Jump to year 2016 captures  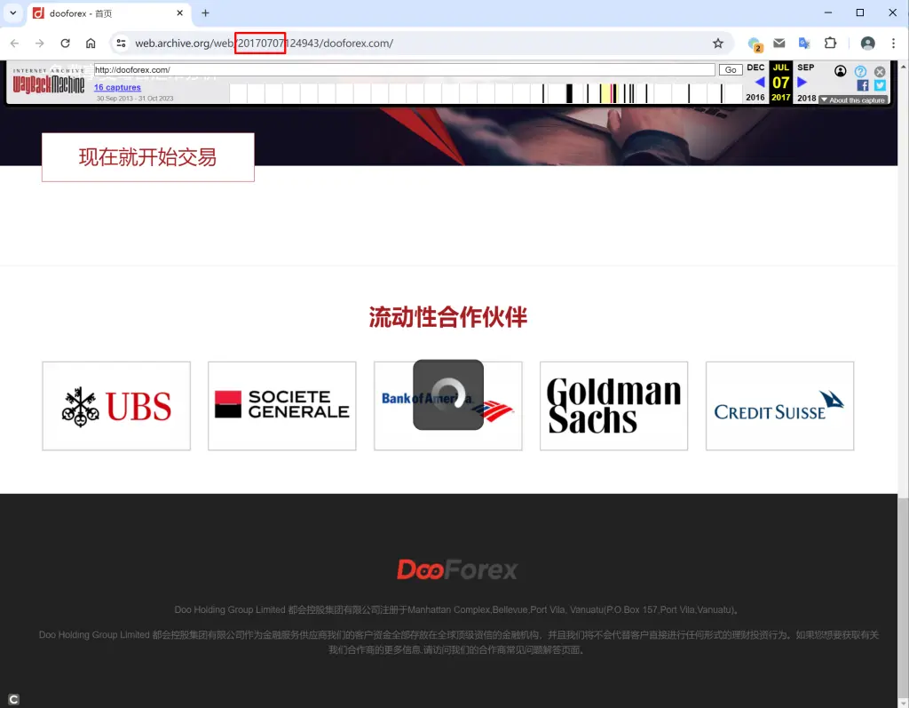[x=755, y=98]
